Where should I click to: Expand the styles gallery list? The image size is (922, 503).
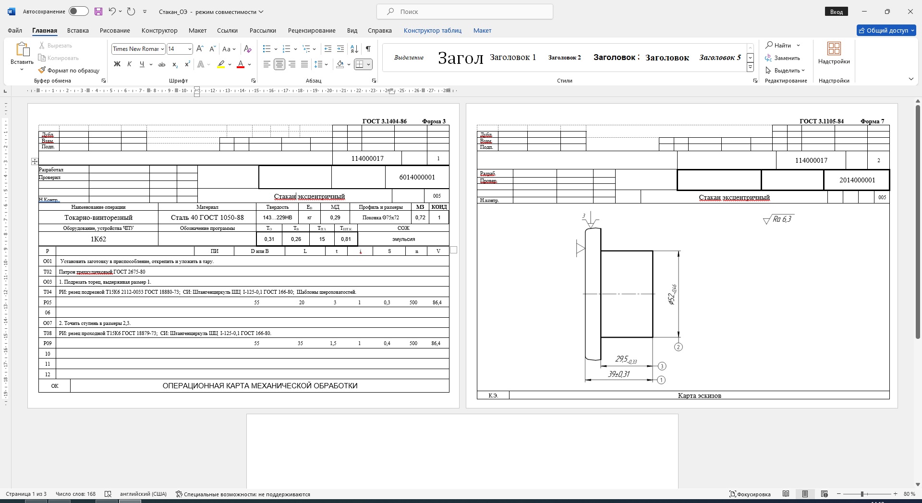[x=750, y=68]
